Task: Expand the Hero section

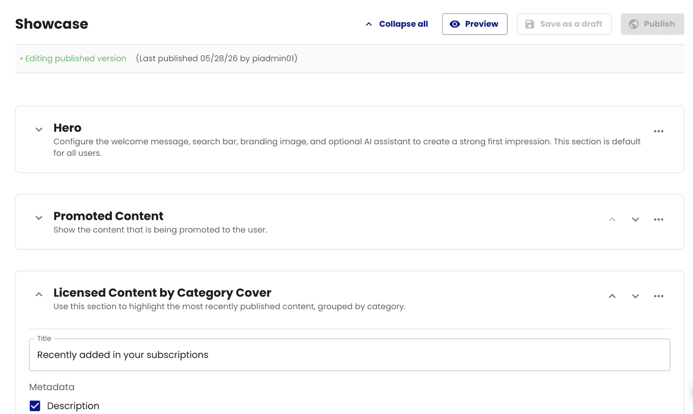Action: 39,129
